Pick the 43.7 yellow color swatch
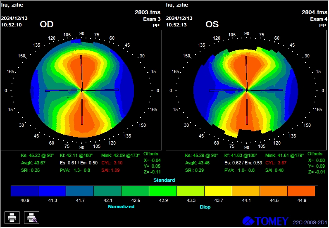 click(x=218, y=190)
